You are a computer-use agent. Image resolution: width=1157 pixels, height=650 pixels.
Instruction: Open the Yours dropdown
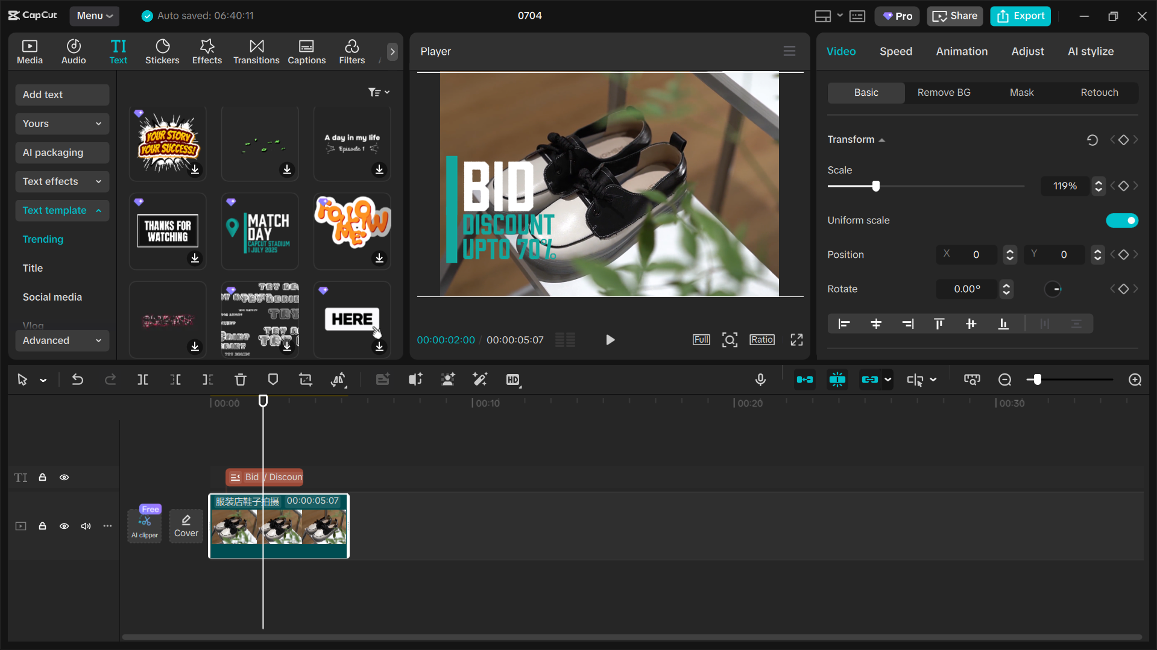click(62, 123)
